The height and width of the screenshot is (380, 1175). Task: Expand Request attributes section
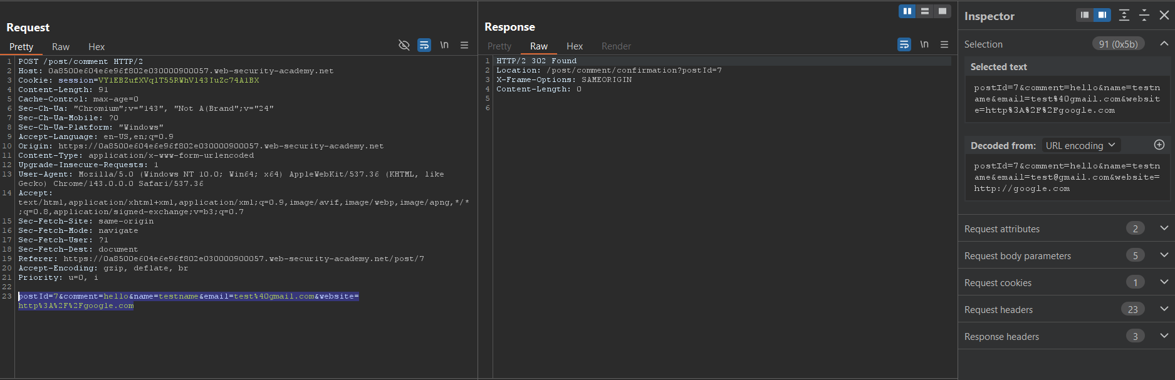pos(1164,229)
